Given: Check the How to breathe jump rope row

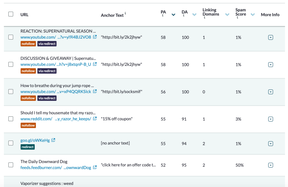Looking at the screenshot, I should (11, 91).
